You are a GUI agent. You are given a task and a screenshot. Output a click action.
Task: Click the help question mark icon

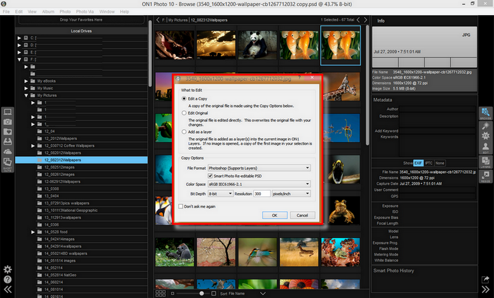8,280
